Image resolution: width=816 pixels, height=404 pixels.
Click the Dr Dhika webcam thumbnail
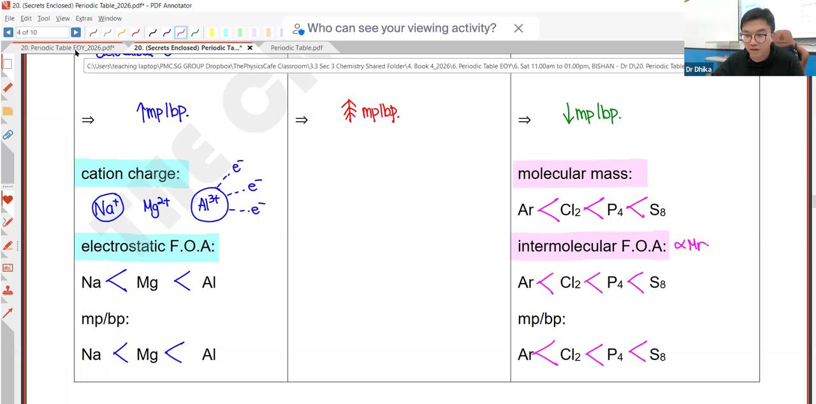[x=750, y=38]
